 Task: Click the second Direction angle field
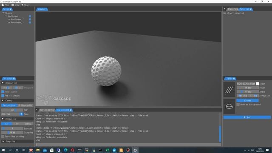(x=253, y=96)
